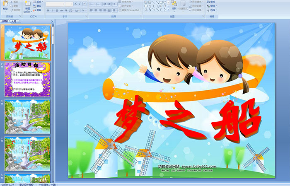The height and width of the screenshot is (186, 290).
Task: Click the Grow Font large A icon
Action: 76,4
